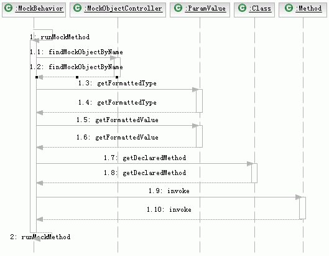Viewport: 329px width, 256px height.
Task: Select the :ParamValue lifeline header box
Action: tap(200, 10)
